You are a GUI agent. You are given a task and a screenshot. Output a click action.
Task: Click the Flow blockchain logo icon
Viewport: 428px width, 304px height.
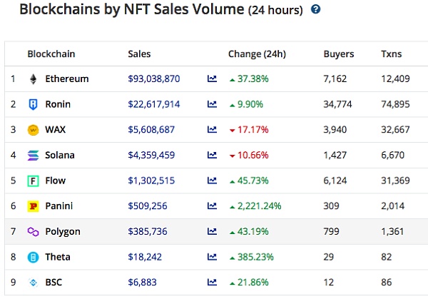33,181
